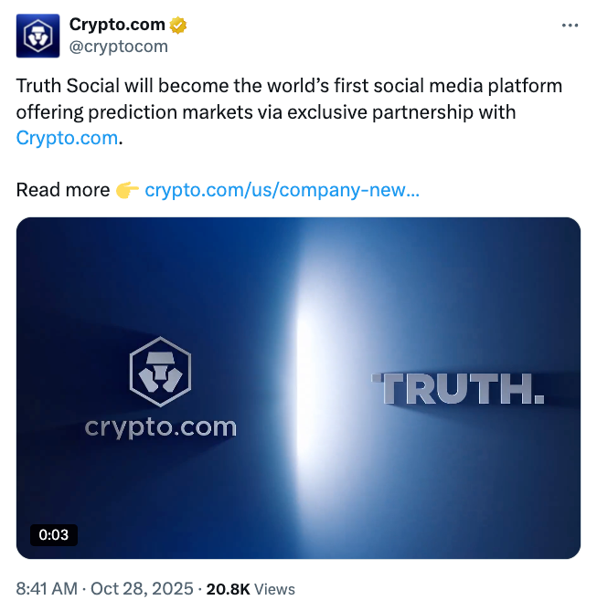597x611 pixels.
Task: Open the crypto.com/us/company-new... link
Action: click(282, 190)
